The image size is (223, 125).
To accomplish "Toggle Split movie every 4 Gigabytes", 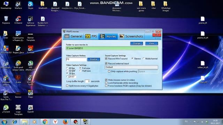I will 67,86.
